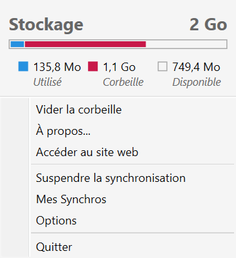The height and width of the screenshot is (258, 236).
Task: Choose Accéder au site web
Action: pyautogui.click(x=133, y=152)
